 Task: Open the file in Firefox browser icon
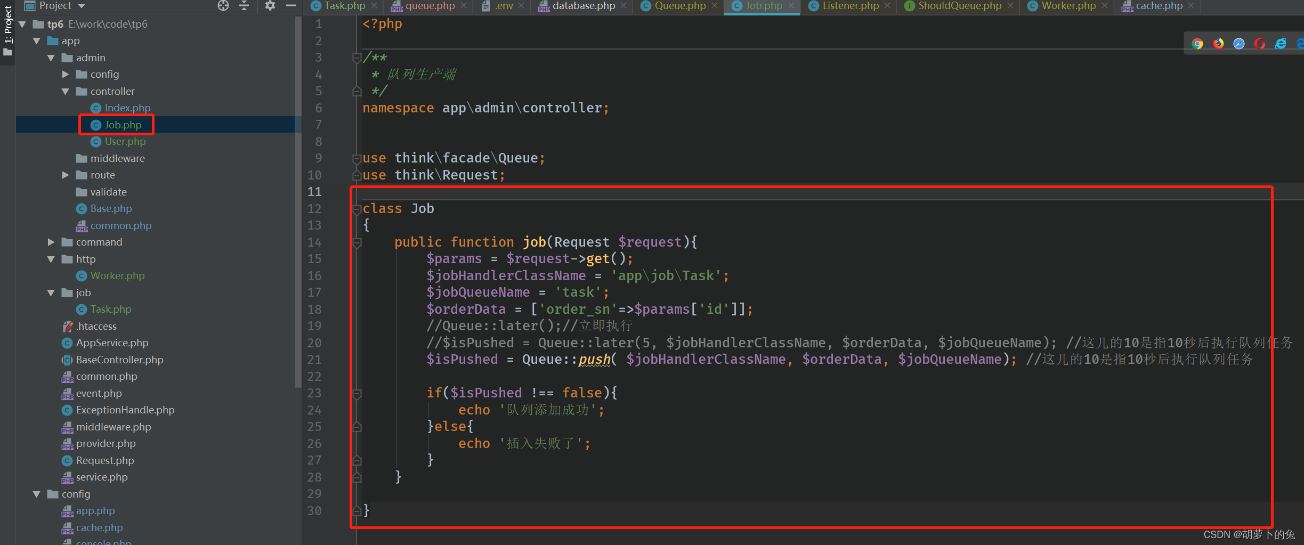click(x=1218, y=44)
